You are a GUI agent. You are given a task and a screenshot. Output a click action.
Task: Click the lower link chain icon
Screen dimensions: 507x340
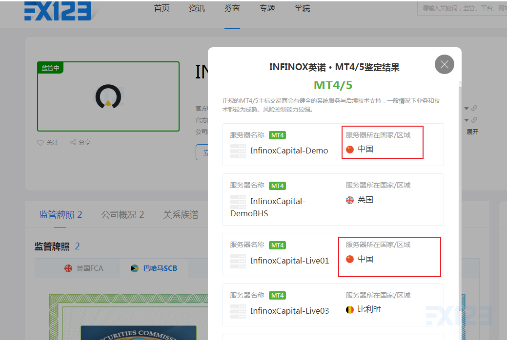(x=474, y=120)
